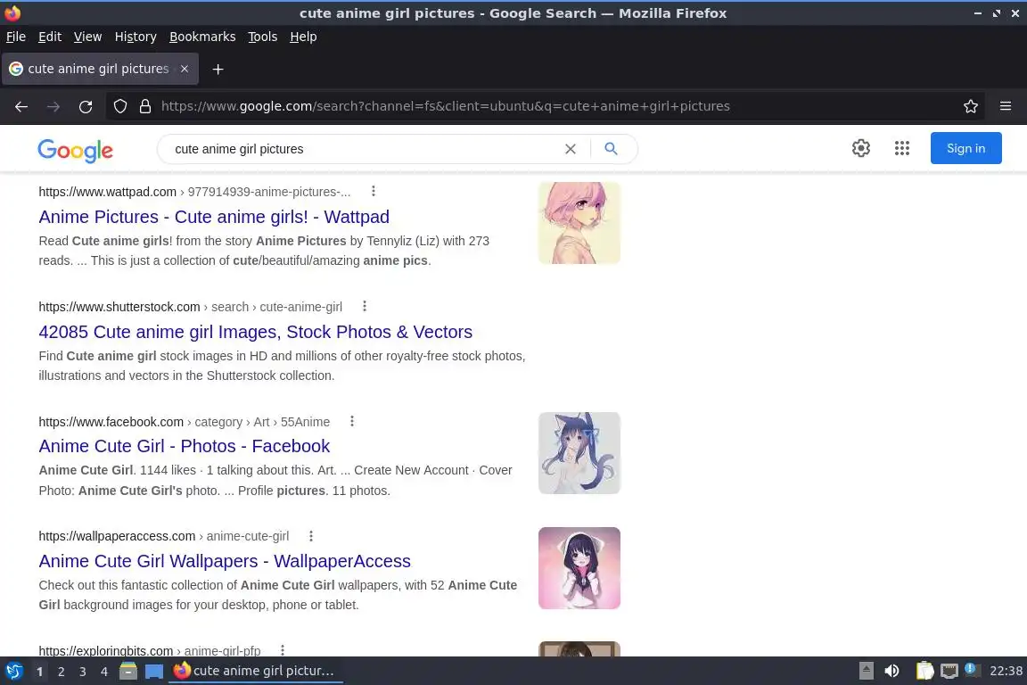The image size is (1027, 685).
Task: Open the Edit menu
Action: point(50,37)
